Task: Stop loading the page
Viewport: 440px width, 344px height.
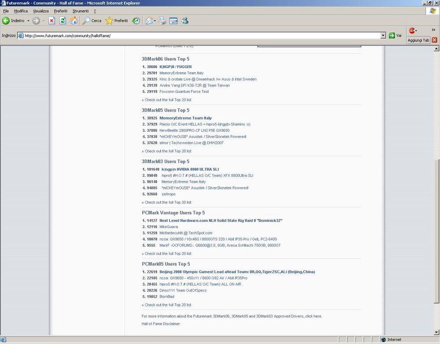Action: 51,21
